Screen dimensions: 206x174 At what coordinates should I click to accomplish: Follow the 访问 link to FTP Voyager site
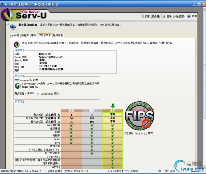tap(32, 93)
